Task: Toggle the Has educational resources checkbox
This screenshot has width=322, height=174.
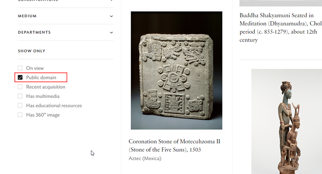Action: (20, 106)
